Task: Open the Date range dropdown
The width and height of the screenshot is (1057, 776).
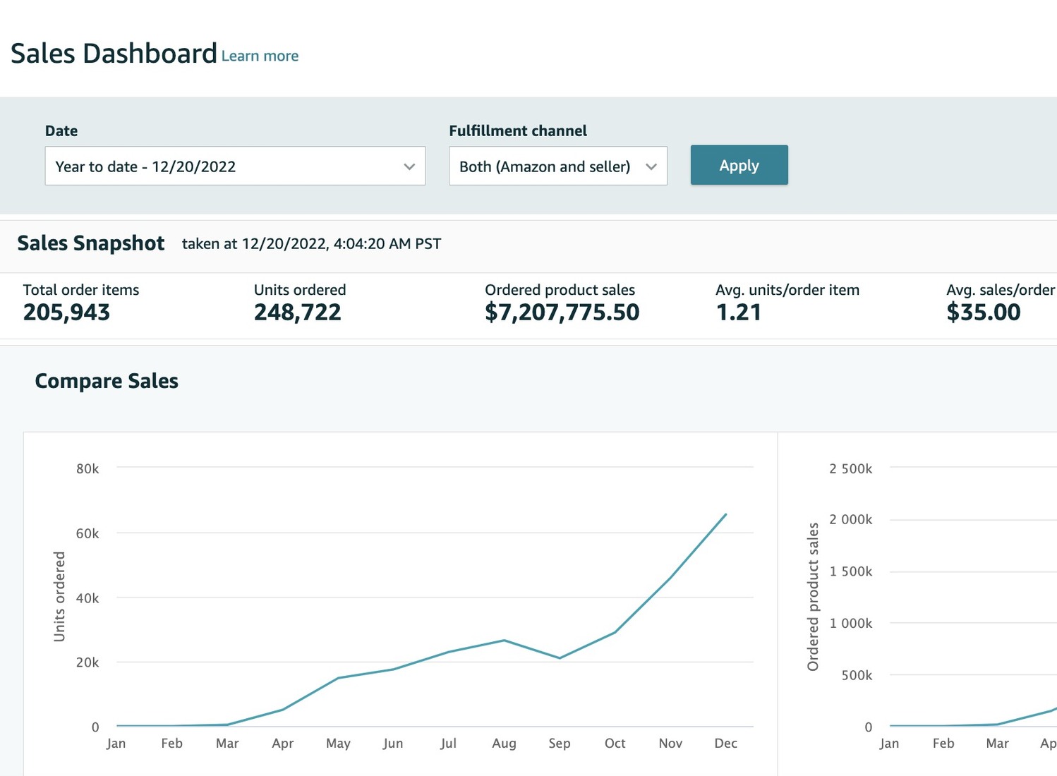Action: [235, 166]
